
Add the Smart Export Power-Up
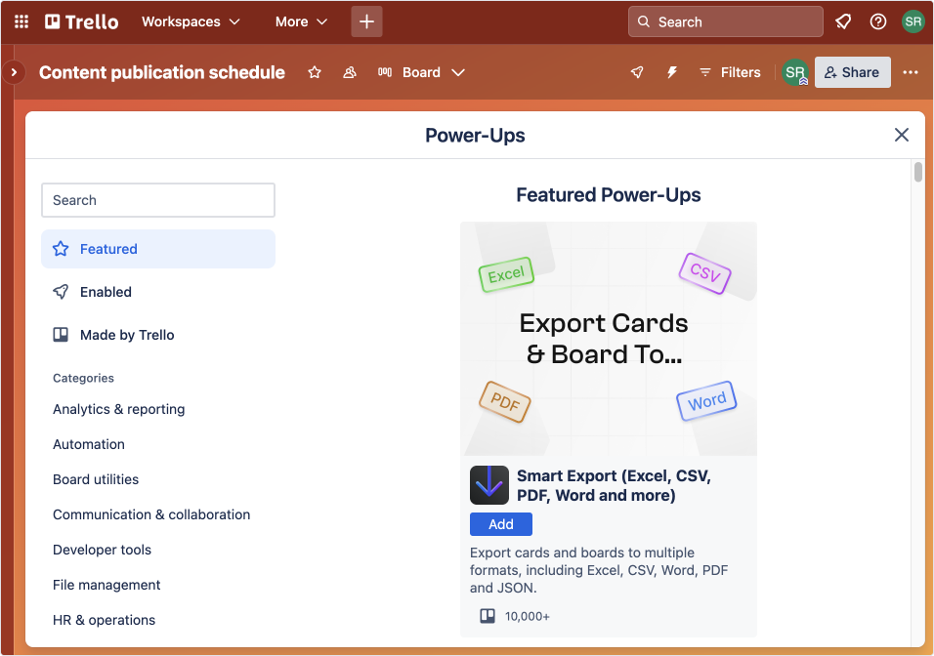[x=500, y=524]
